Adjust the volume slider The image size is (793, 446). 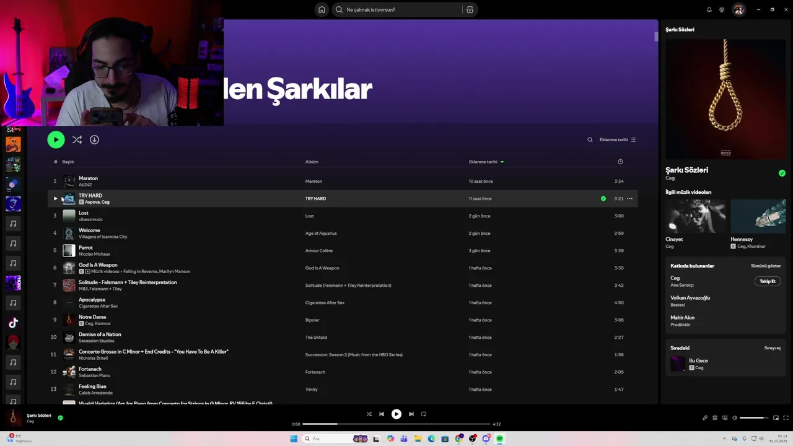753,418
